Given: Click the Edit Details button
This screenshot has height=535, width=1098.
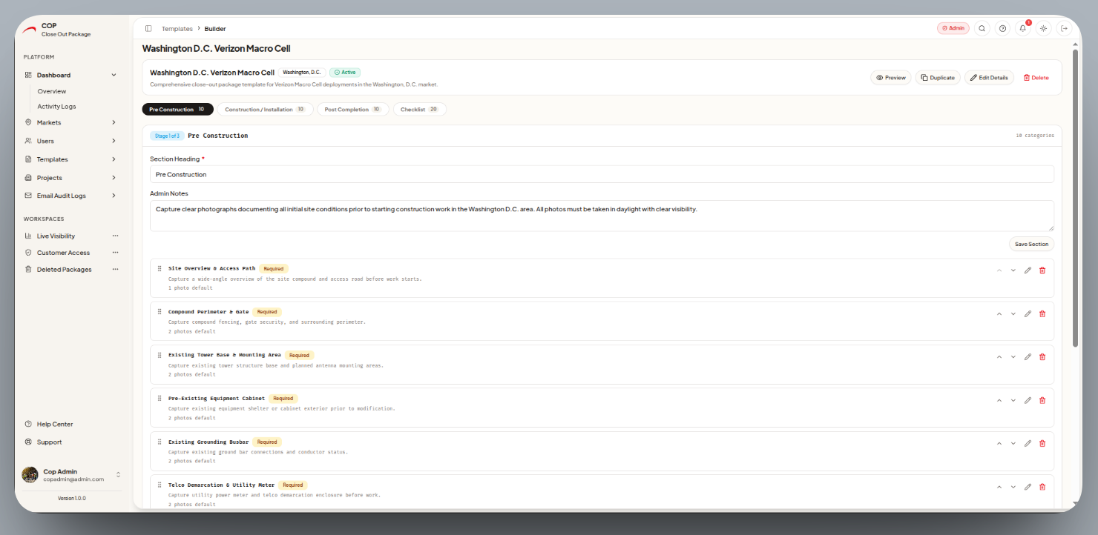Looking at the screenshot, I should pyautogui.click(x=989, y=78).
